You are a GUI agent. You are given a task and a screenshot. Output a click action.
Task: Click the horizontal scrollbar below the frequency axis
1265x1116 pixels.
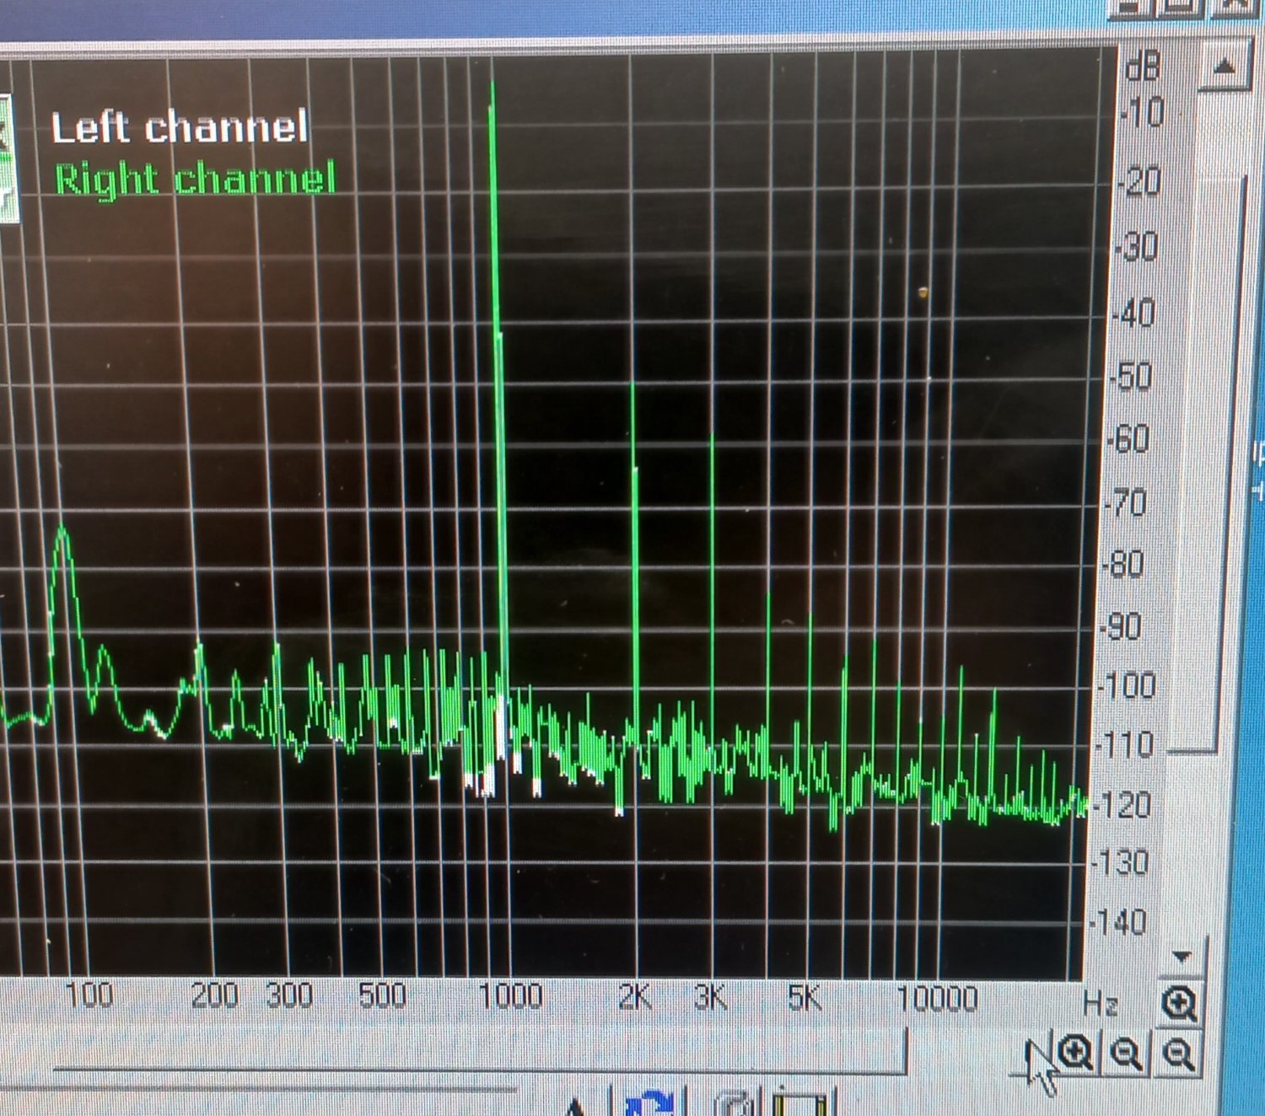pos(481,1055)
